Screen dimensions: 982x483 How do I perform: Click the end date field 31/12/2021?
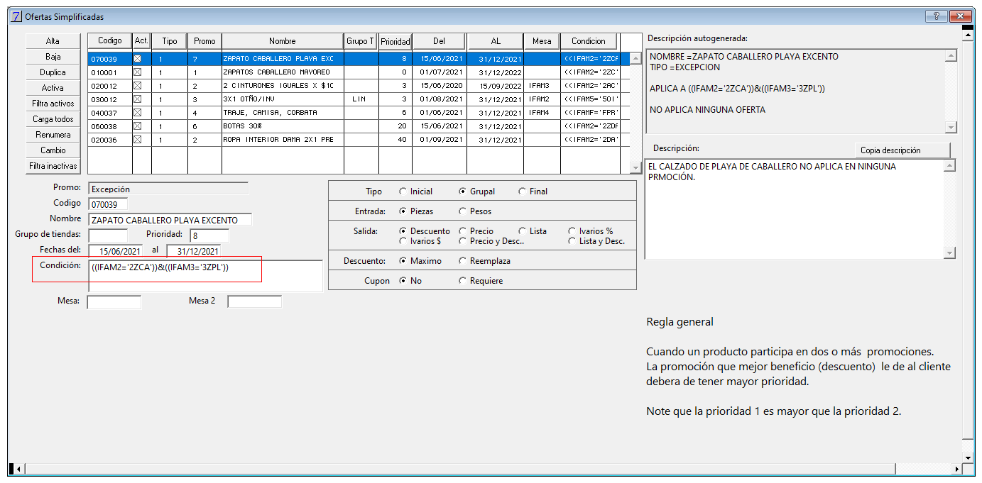point(194,251)
